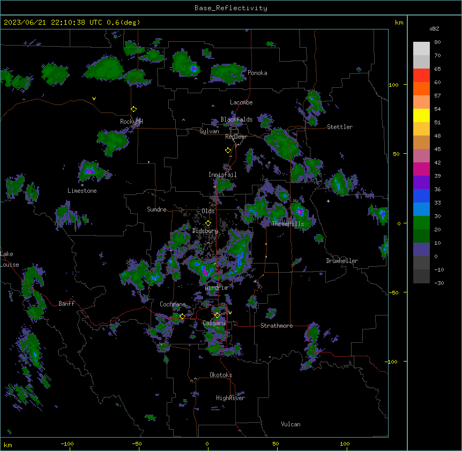
Task: Click the Innisfail city label
Action: pyautogui.click(x=222, y=175)
